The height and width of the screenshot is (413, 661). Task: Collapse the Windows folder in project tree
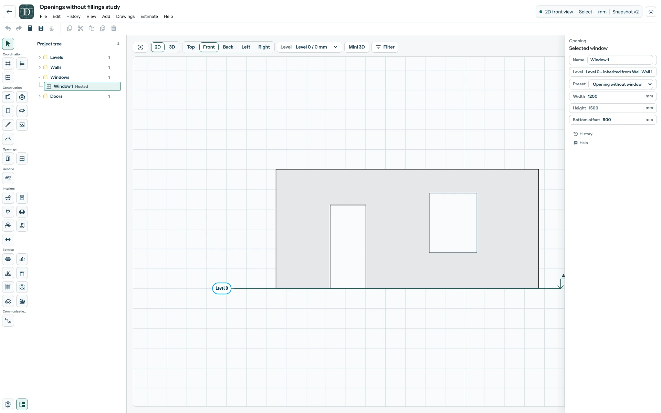(x=40, y=77)
